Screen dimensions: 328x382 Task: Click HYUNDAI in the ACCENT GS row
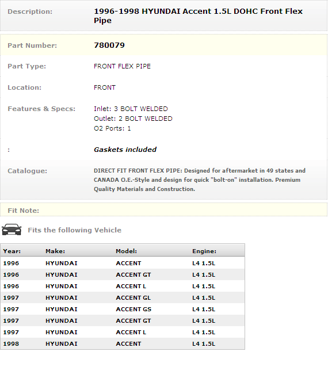(62, 309)
